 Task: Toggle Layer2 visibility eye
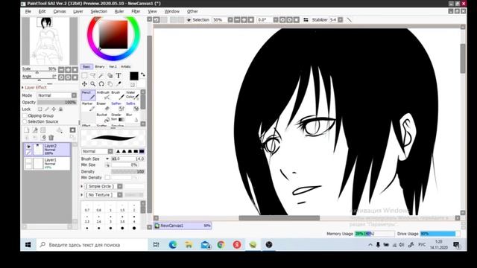click(28, 147)
